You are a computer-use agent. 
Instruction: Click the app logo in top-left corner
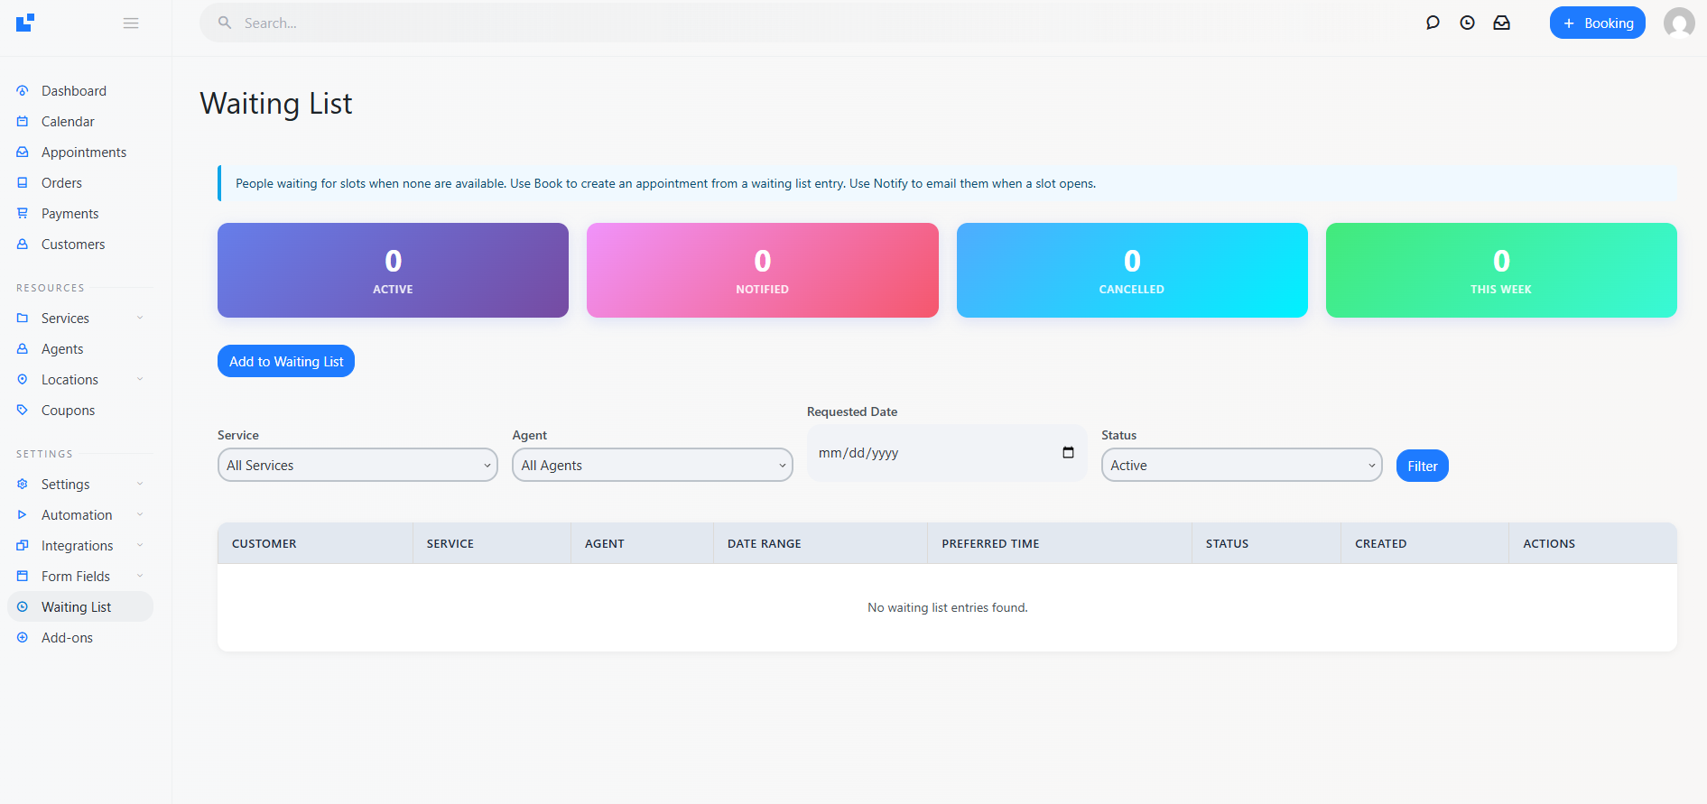coord(25,23)
